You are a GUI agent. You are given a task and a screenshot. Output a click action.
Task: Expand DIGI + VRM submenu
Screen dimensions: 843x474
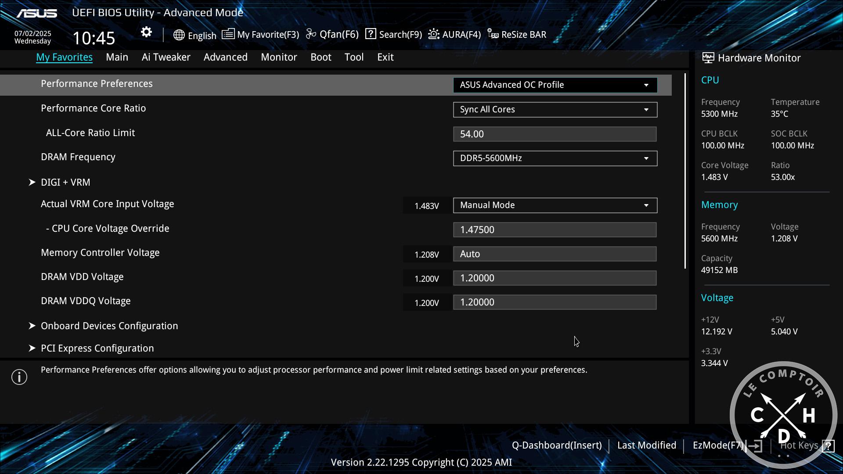click(65, 182)
